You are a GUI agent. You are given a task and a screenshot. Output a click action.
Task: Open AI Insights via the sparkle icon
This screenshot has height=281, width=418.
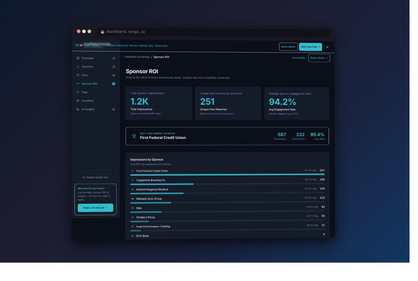click(78, 109)
